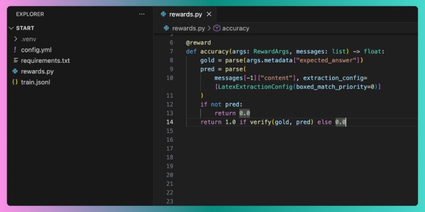The height and width of the screenshot is (212, 425).
Task: Click 'if not pred:' on line 12
Action: (222, 104)
